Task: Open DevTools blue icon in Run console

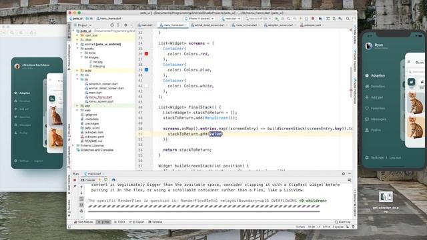Action: [x=113, y=180]
